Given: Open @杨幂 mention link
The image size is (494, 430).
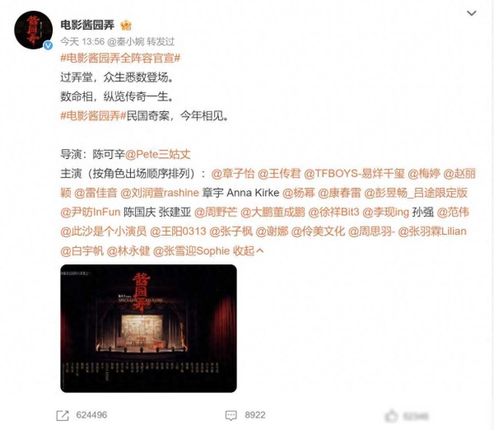Looking at the screenshot, I should (x=298, y=193).
